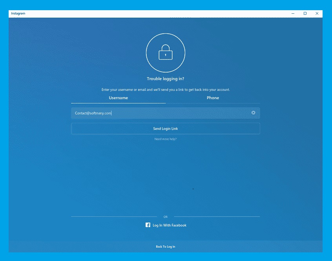The height and width of the screenshot is (261, 332).
Task: Switch to the Phone tab
Action: 213,98
